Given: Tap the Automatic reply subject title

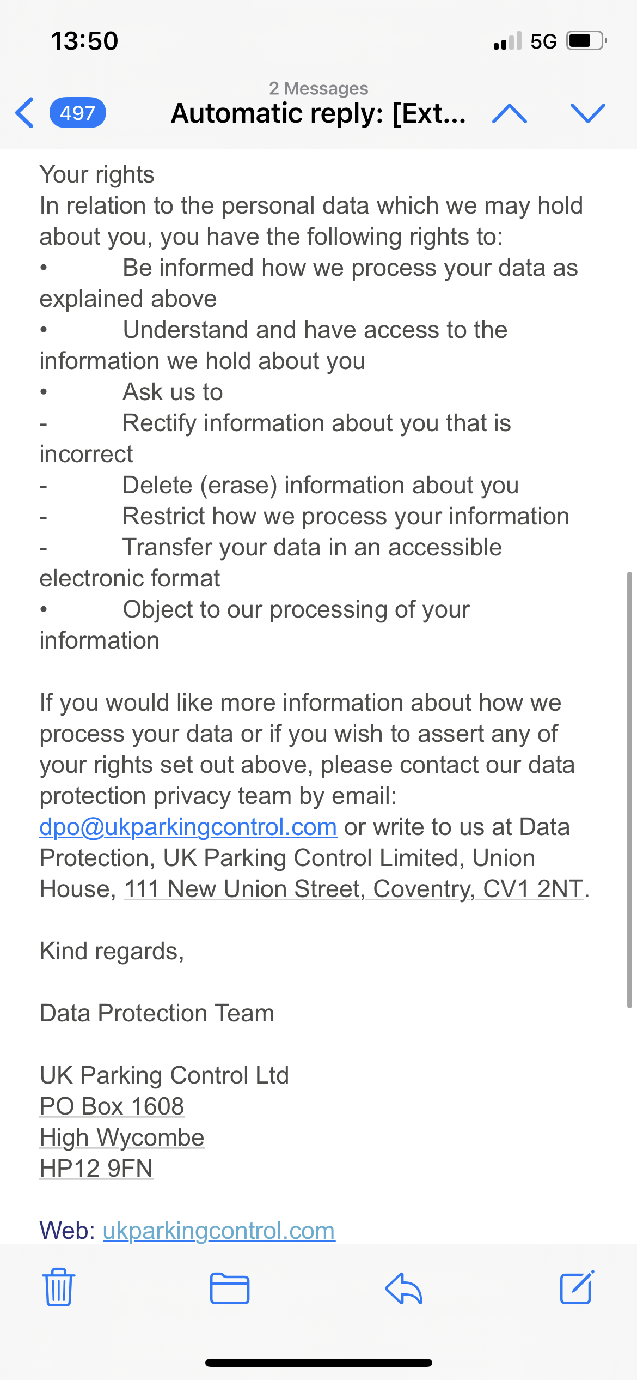Looking at the screenshot, I should click(318, 113).
